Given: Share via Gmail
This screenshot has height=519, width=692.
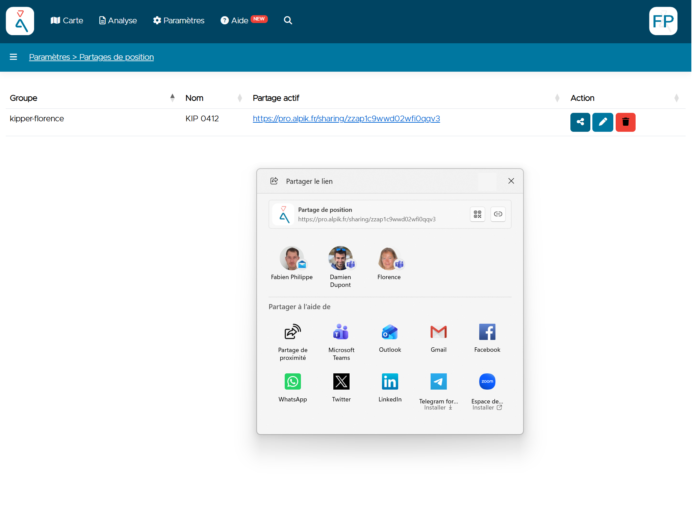Looking at the screenshot, I should click(439, 338).
